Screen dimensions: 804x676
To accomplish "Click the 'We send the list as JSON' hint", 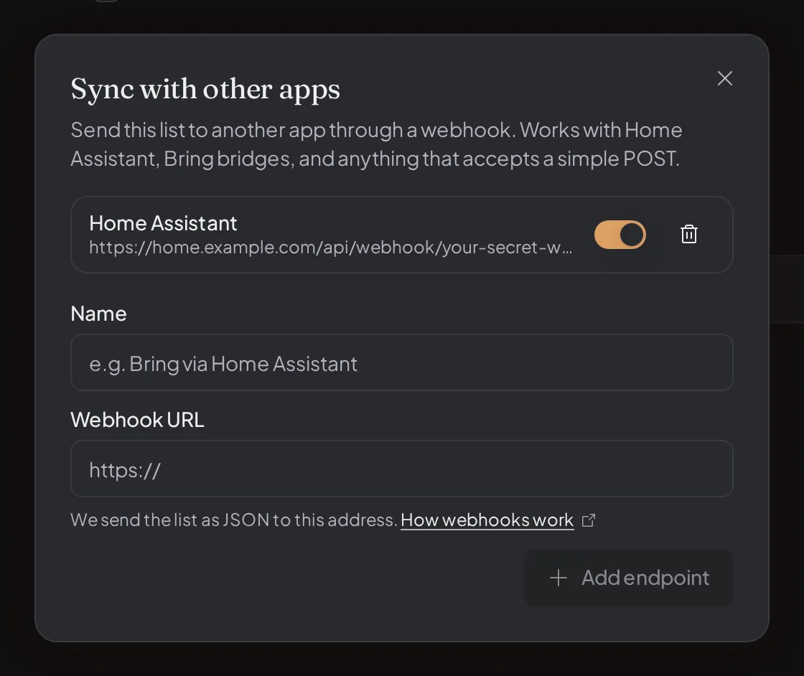I will click(x=234, y=520).
